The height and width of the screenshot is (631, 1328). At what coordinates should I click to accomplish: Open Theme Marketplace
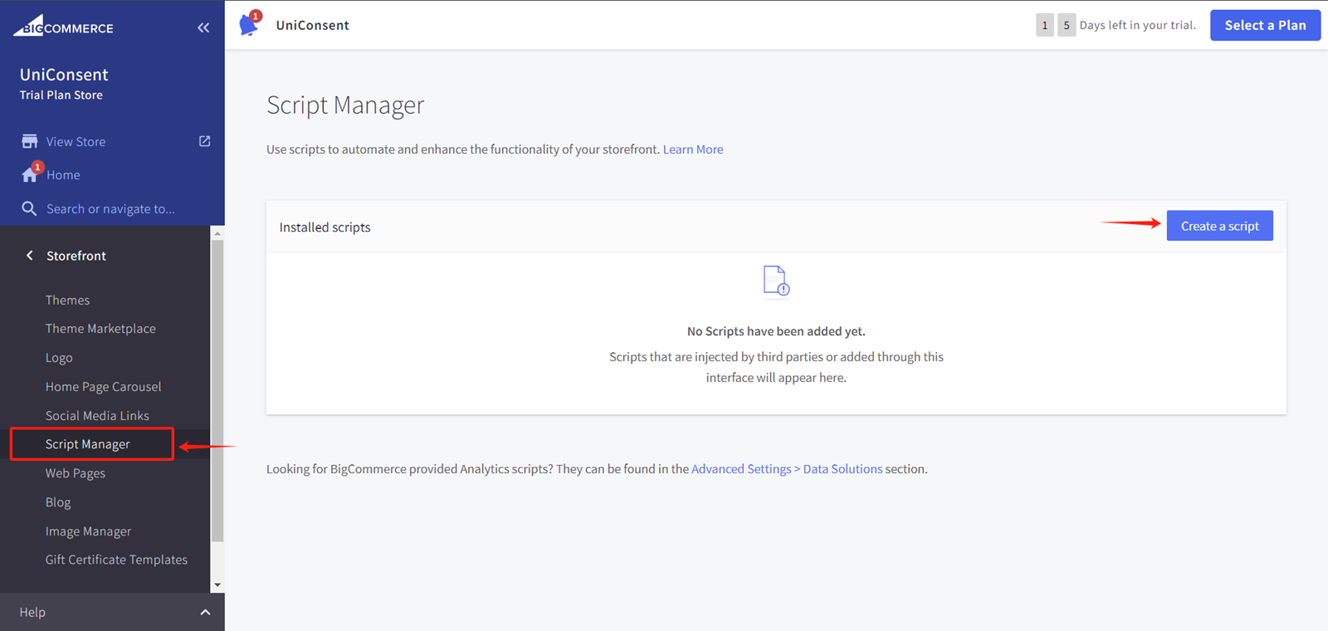(100, 329)
